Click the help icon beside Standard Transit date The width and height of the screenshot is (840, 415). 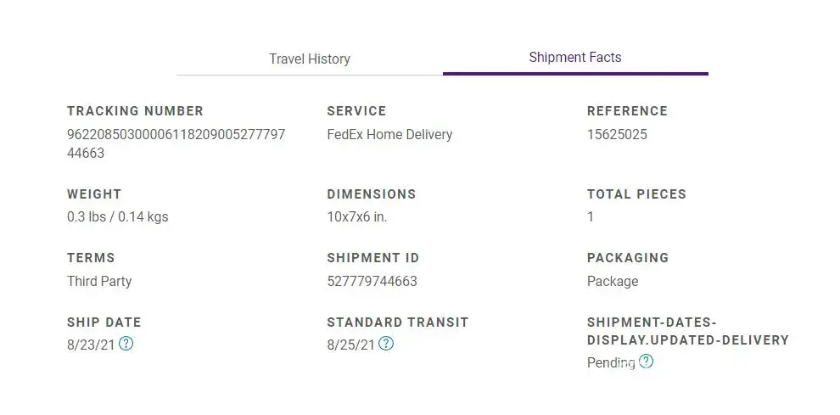[386, 344]
